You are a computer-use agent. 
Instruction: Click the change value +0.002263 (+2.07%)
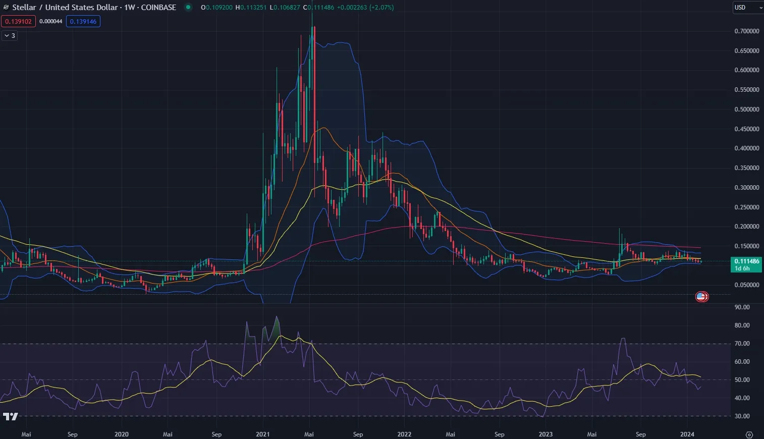click(x=366, y=8)
